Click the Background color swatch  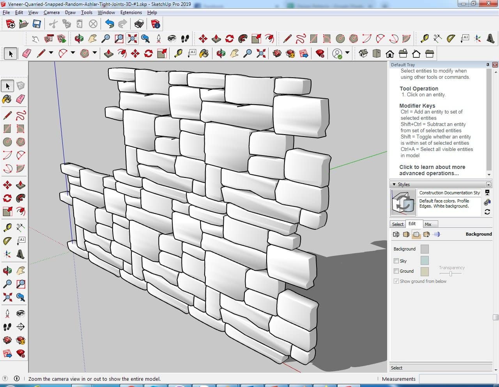coord(425,249)
